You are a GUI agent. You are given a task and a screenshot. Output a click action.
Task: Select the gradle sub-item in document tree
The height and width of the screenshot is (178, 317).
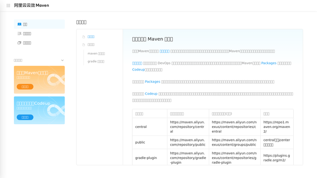(x=96, y=61)
